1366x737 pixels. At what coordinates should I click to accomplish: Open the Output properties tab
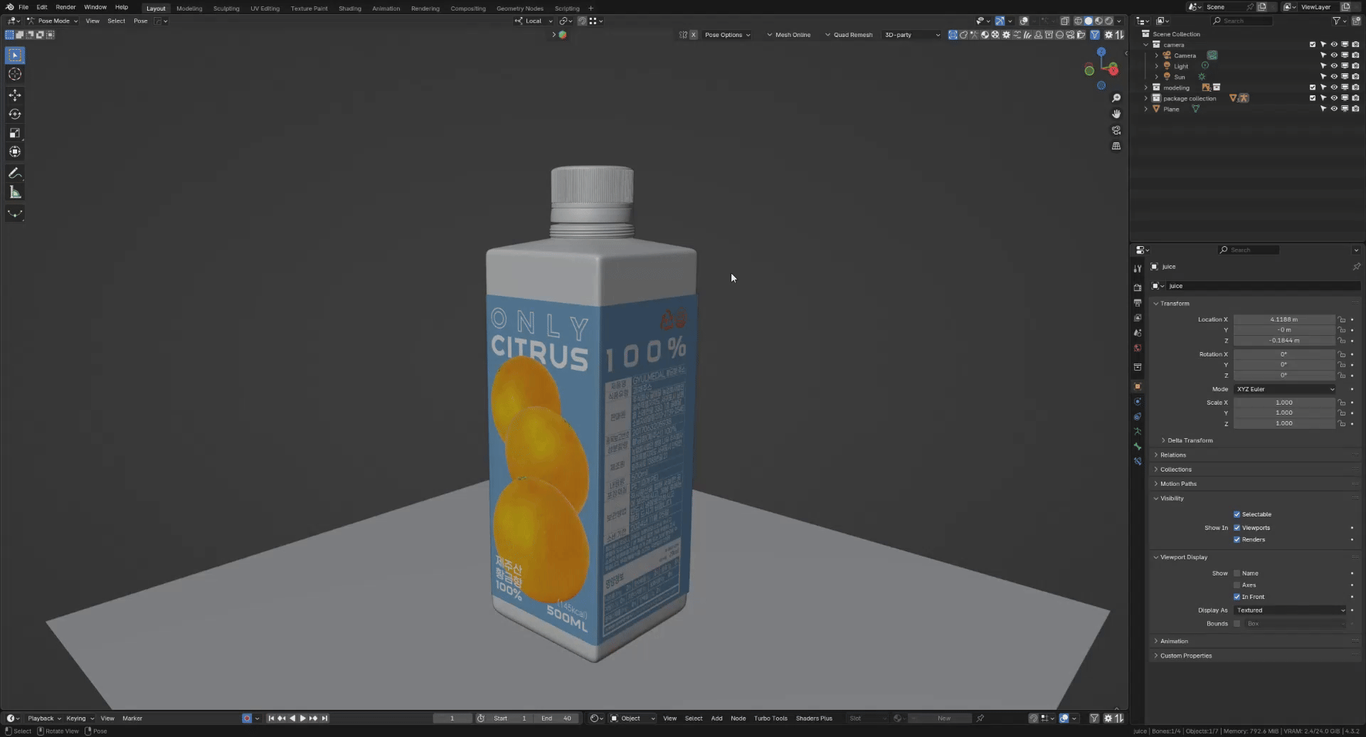(1138, 303)
